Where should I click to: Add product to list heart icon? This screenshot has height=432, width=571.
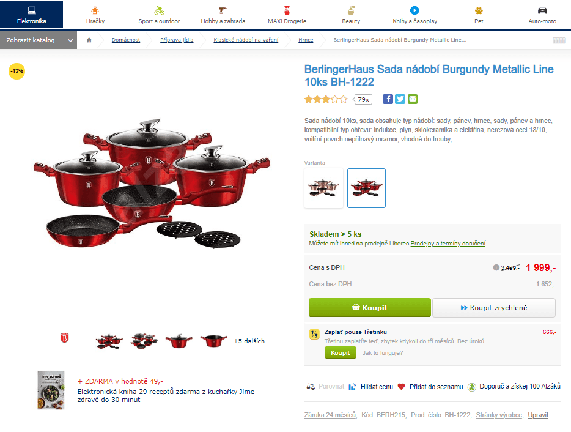click(x=401, y=387)
